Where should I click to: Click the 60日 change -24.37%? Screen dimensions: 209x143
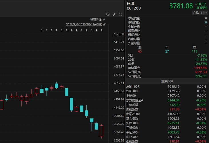point(201,64)
